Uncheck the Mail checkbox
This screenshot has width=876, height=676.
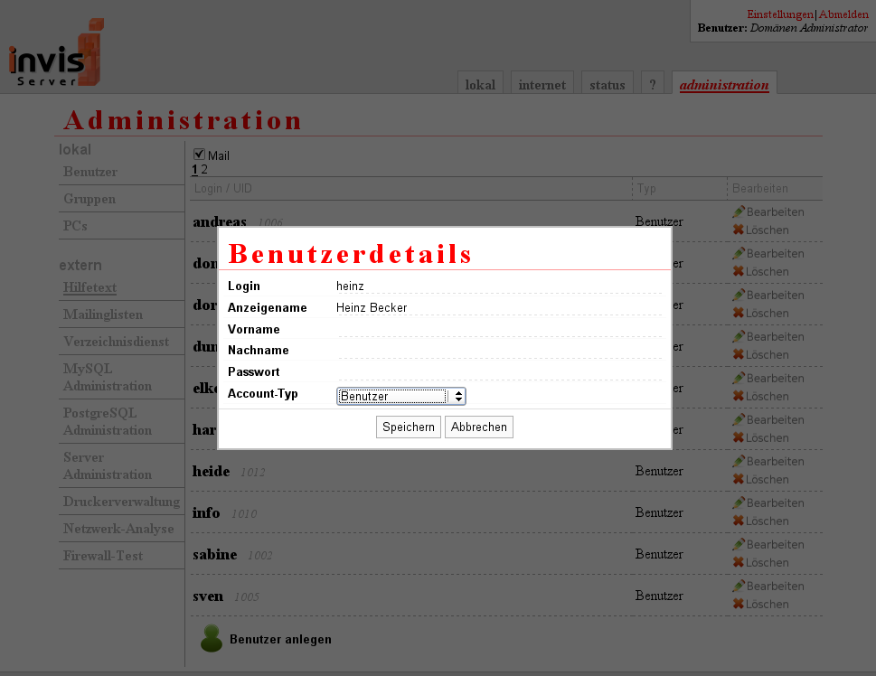pos(197,155)
